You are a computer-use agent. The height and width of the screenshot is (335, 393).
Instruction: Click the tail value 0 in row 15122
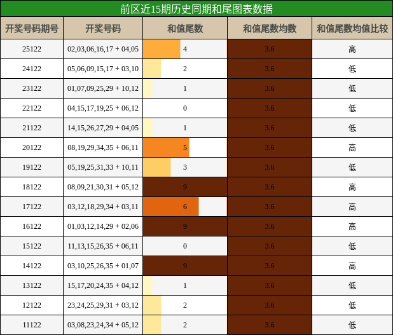coord(185,246)
